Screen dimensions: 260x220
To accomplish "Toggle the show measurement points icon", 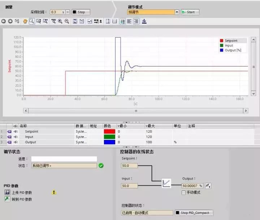I will click(x=90, y=21).
